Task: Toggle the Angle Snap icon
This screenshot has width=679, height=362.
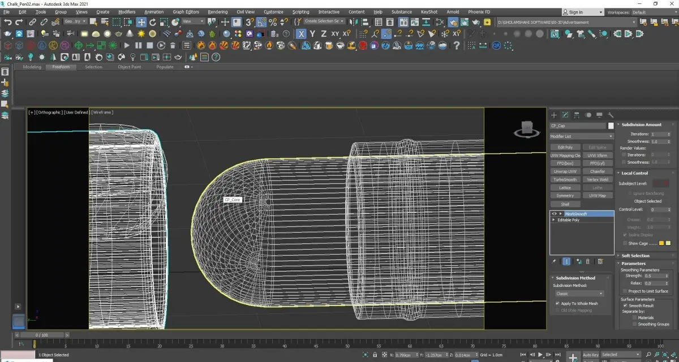Action: coord(261,22)
